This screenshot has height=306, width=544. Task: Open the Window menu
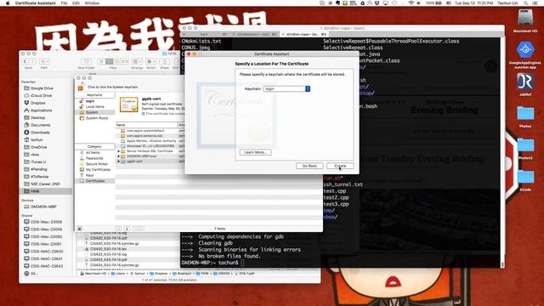tap(92, 3)
